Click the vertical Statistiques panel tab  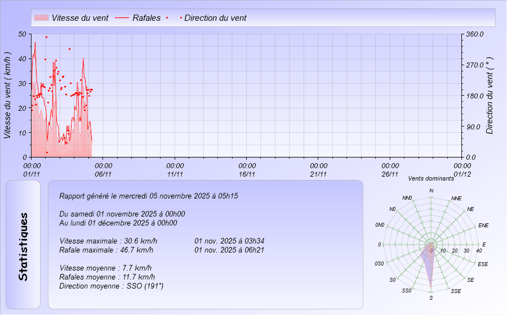23,246
